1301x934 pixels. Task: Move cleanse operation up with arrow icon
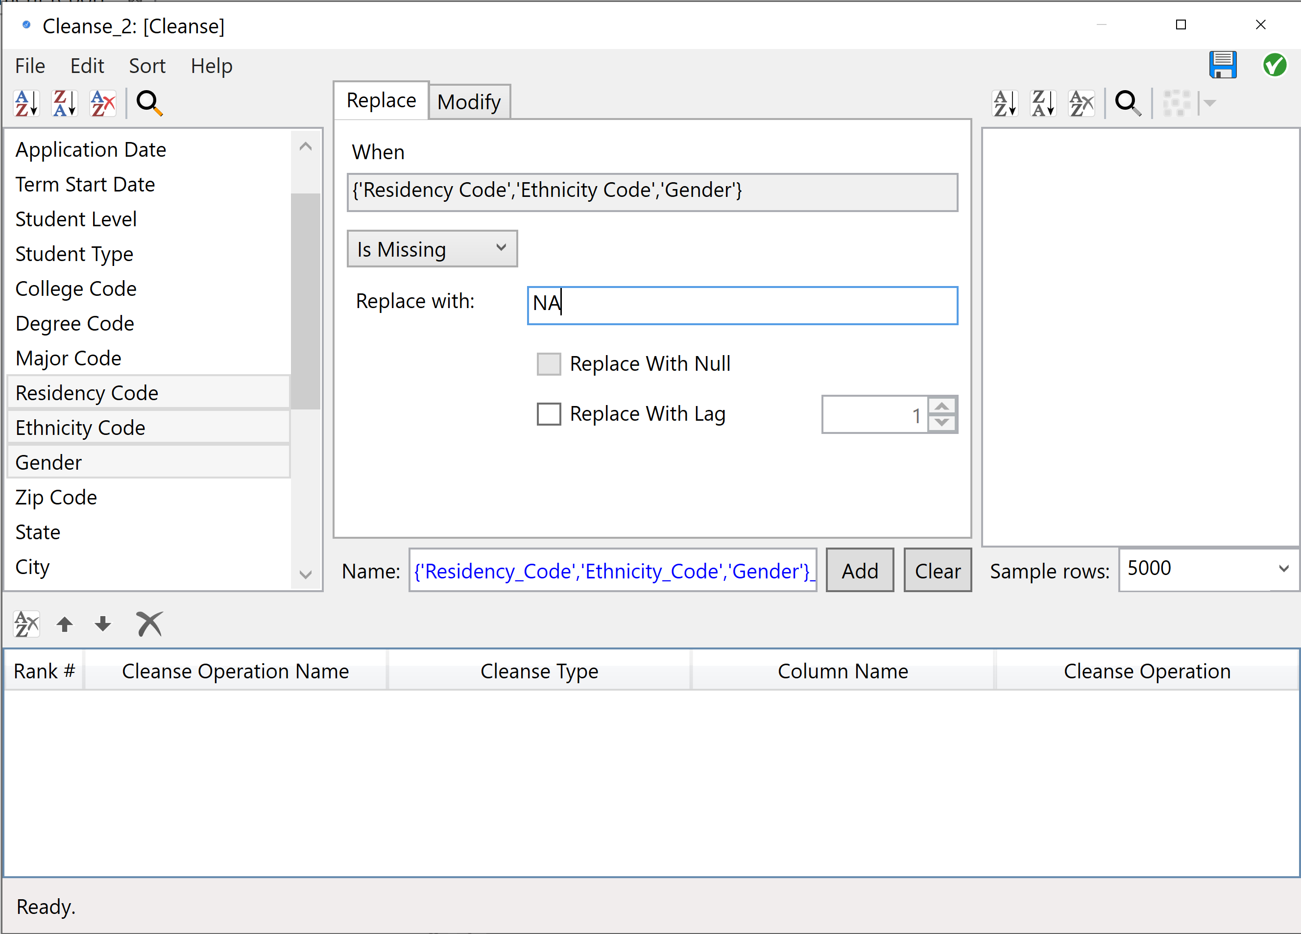(x=65, y=623)
